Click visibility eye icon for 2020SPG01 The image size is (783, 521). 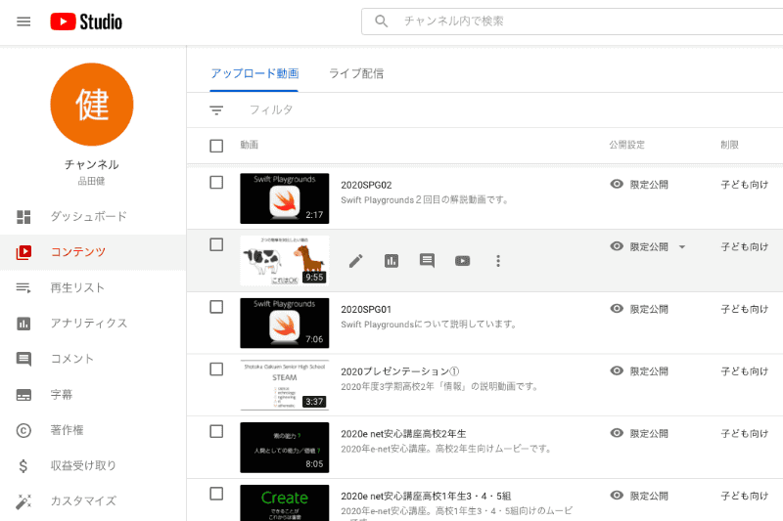[x=617, y=309]
